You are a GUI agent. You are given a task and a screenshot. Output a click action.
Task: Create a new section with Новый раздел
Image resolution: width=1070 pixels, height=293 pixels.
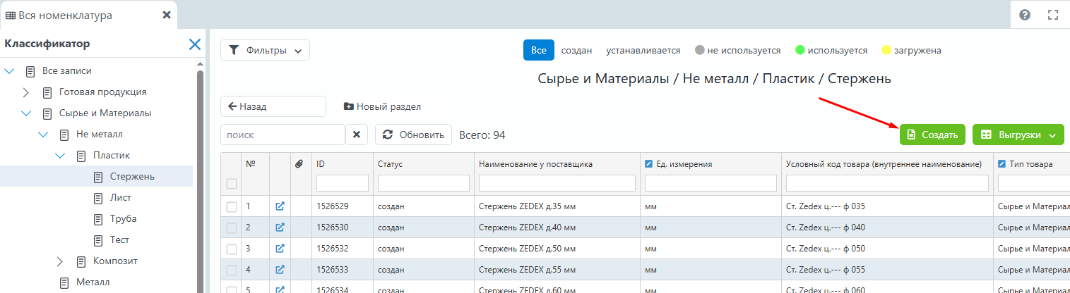(382, 106)
